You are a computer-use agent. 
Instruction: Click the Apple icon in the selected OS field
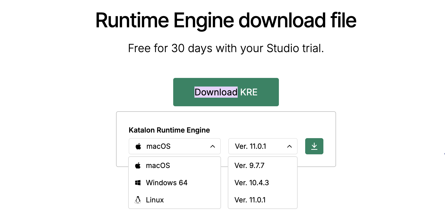[138, 146]
